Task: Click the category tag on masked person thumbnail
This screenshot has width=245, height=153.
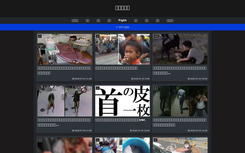Action: 155,140
